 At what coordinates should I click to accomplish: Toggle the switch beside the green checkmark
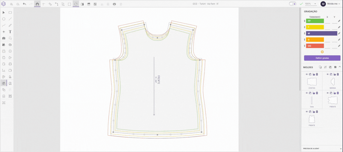[x=292, y=4]
